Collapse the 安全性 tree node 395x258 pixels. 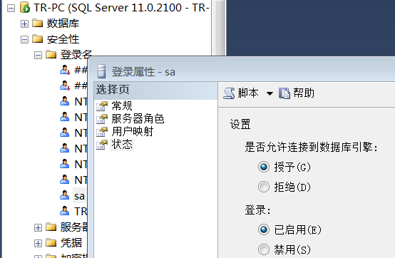tap(24, 39)
